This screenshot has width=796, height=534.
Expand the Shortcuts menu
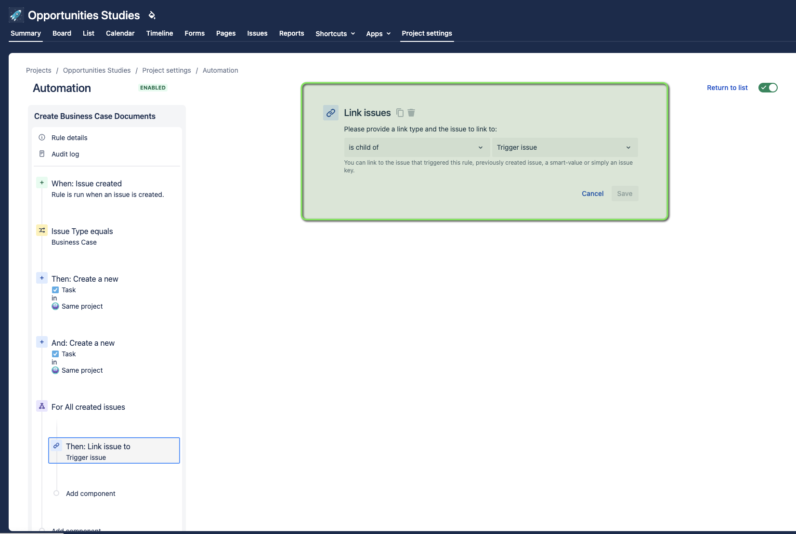pyautogui.click(x=335, y=33)
